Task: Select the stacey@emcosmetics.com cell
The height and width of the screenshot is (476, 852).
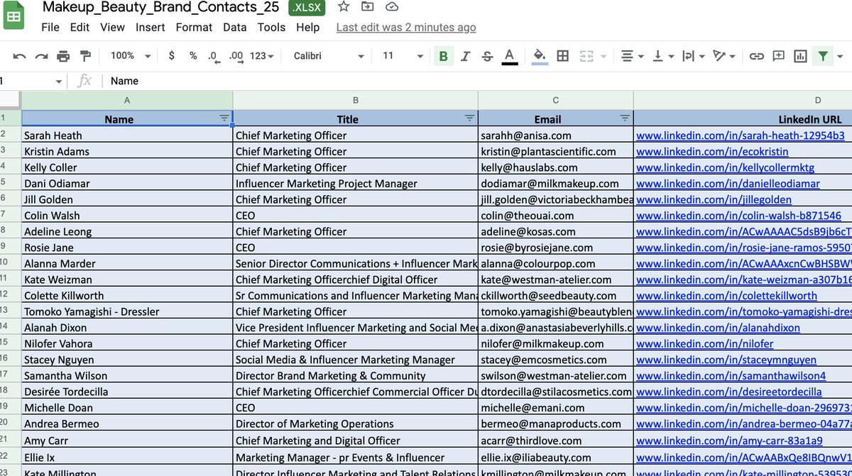Action: point(556,360)
